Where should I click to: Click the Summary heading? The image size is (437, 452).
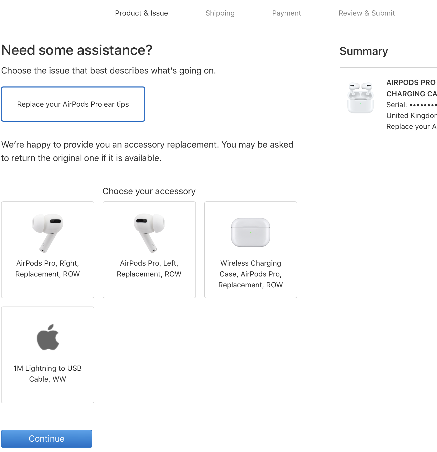[364, 51]
